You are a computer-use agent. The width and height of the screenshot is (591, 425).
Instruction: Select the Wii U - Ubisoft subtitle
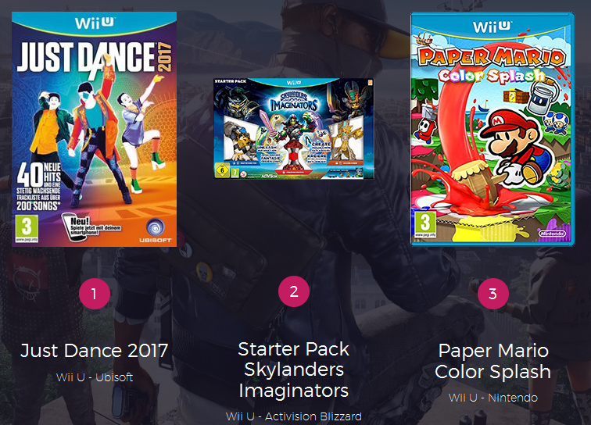[x=95, y=377]
